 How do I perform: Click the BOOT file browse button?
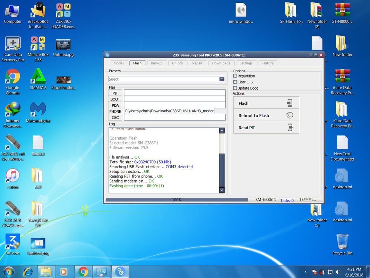(x=115, y=99)
